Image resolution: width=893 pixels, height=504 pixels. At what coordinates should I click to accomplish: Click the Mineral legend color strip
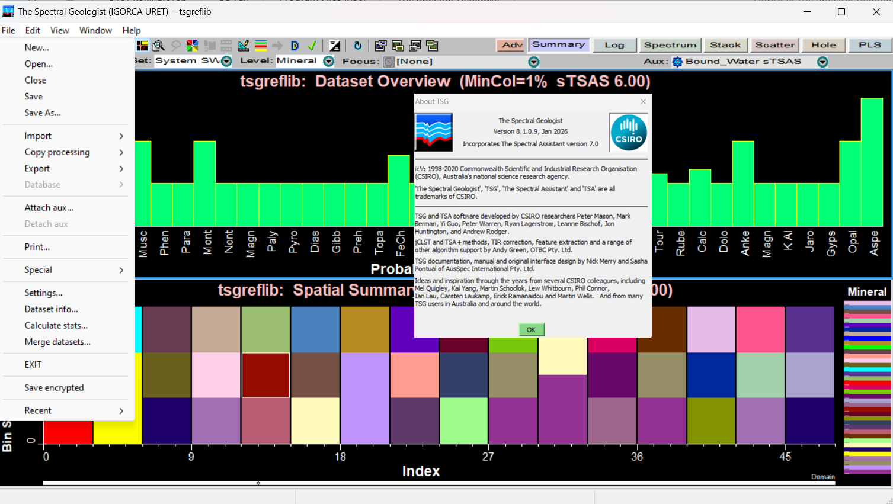pyautogui.click(x=868, y=388)
